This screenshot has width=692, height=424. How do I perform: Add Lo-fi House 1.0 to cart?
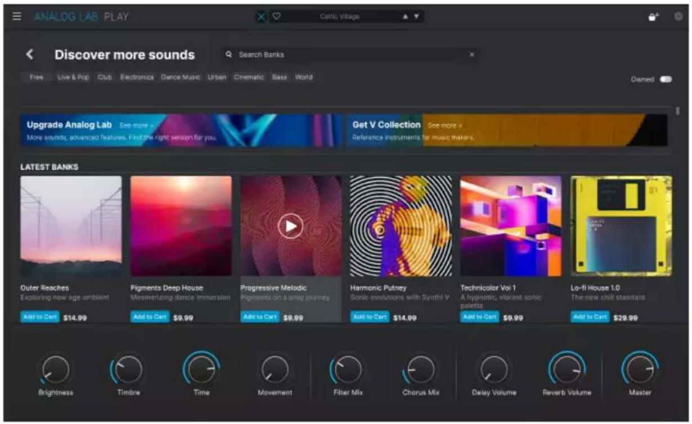(590, 317)
